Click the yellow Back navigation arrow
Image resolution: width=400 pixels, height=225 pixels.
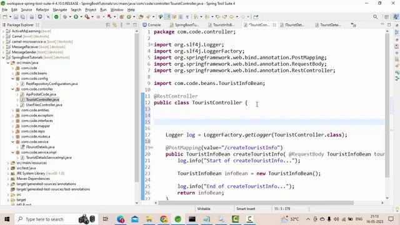tap(231, 17)
